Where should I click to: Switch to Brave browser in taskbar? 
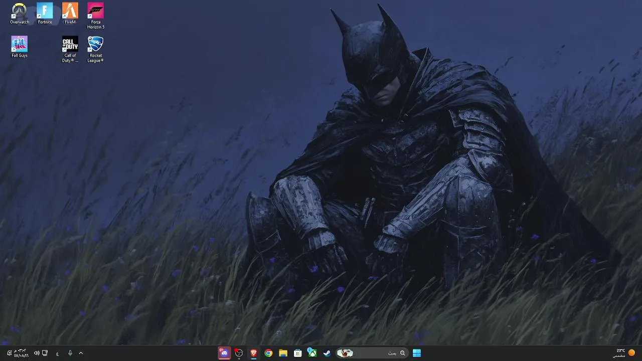(254, 353)
